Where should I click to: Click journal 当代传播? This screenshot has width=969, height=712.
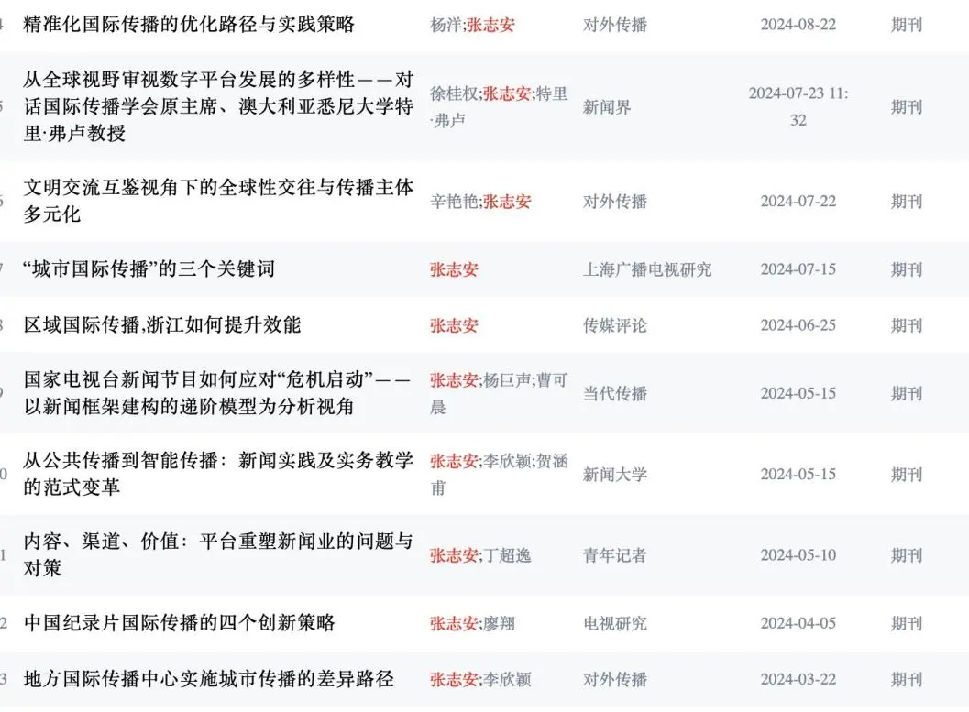[x=615, y=393]
